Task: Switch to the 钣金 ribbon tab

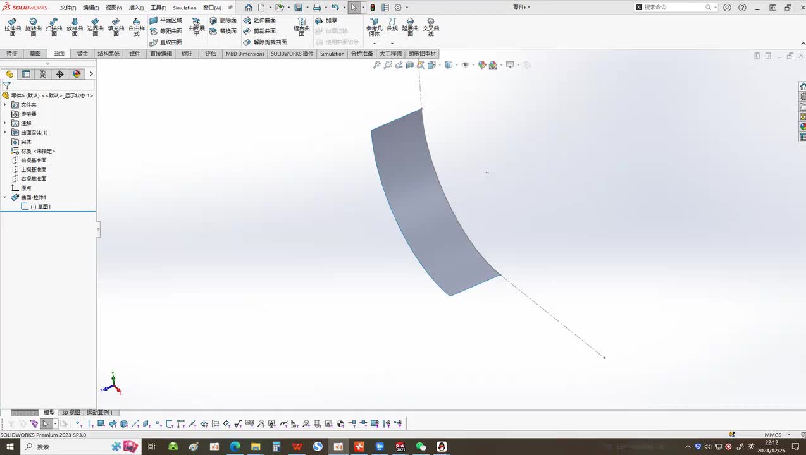Action: point(82,54)
